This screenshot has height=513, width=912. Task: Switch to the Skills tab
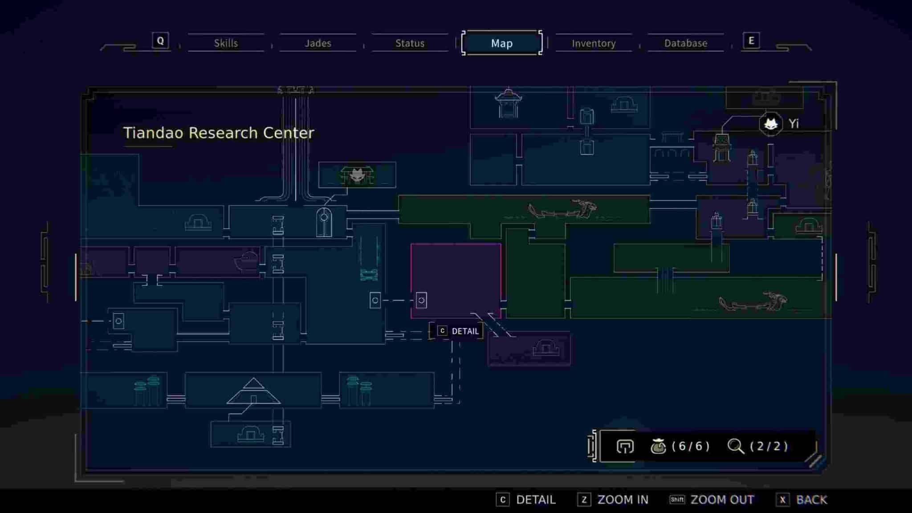pyautogui.click(x=226, y=43)
